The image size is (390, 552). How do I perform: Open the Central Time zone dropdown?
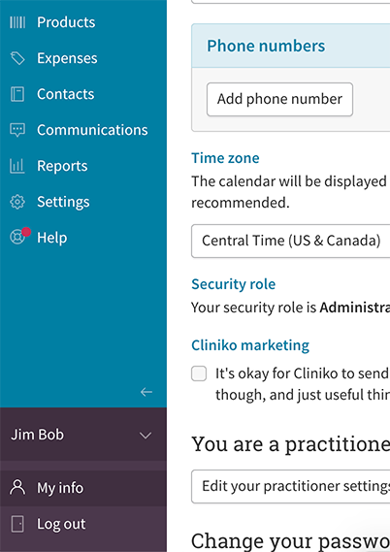point(291,241)
